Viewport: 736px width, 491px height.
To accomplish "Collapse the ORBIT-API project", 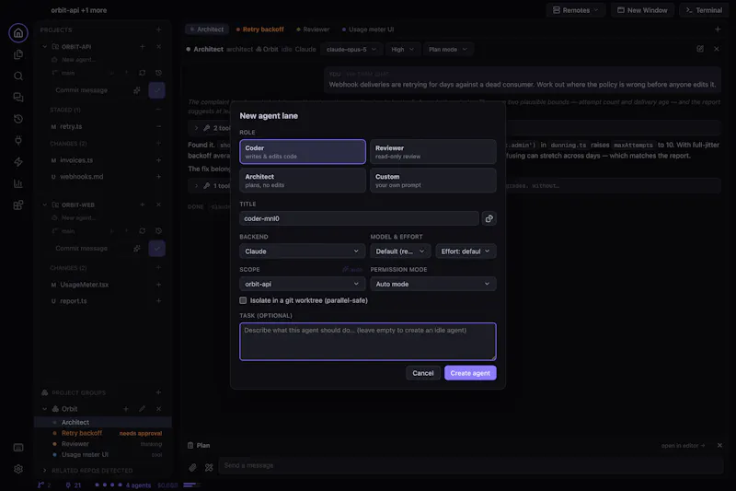I will (44, 46).
